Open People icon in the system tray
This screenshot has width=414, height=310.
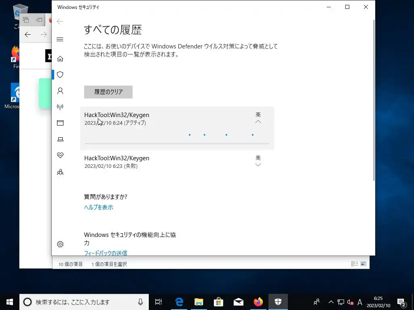(x=317, y=302)
